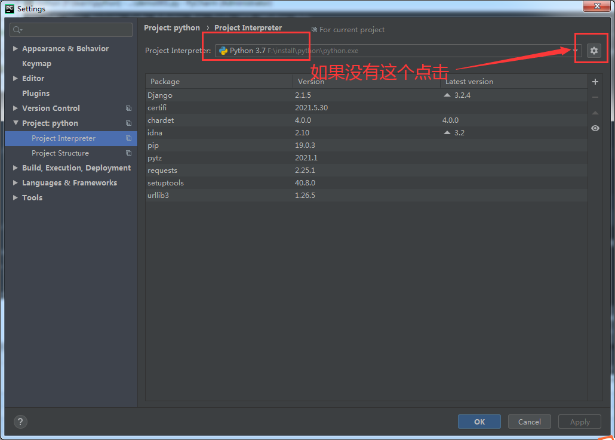Expand the Tools section

pos(16,197)
